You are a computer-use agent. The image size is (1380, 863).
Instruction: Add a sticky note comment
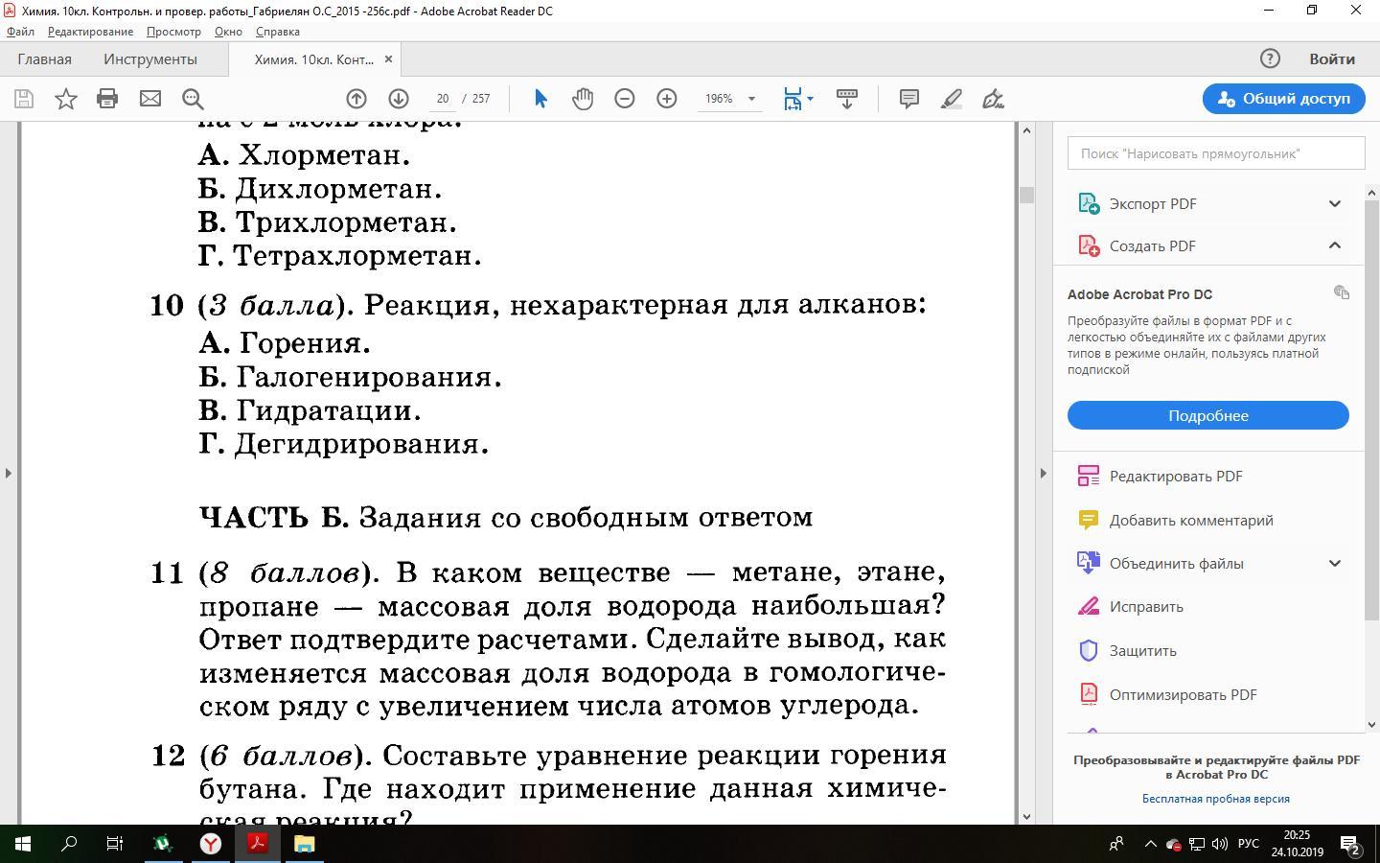click(x=908, y=99)
